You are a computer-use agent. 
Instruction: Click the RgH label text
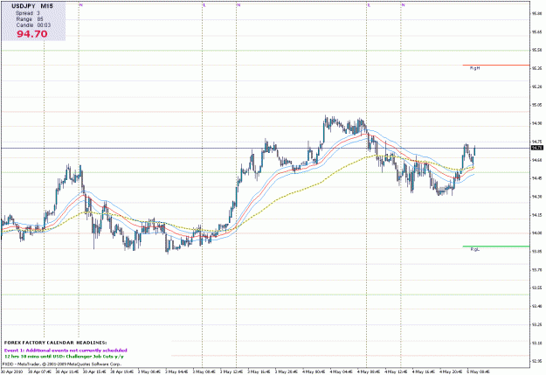pyautogui.click(x=474, y=68)
